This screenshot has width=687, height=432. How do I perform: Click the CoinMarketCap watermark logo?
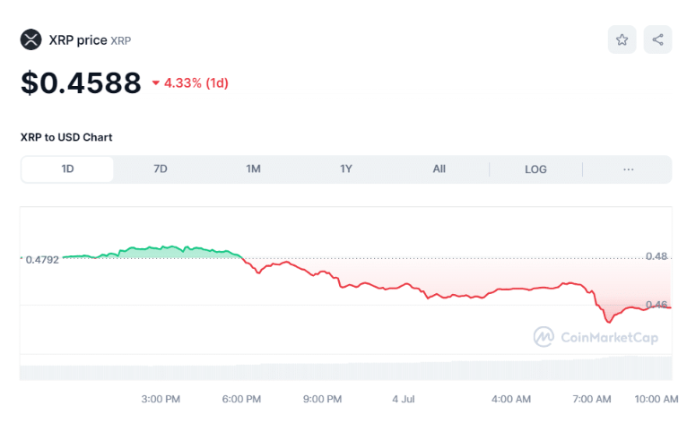click(596, 337)
